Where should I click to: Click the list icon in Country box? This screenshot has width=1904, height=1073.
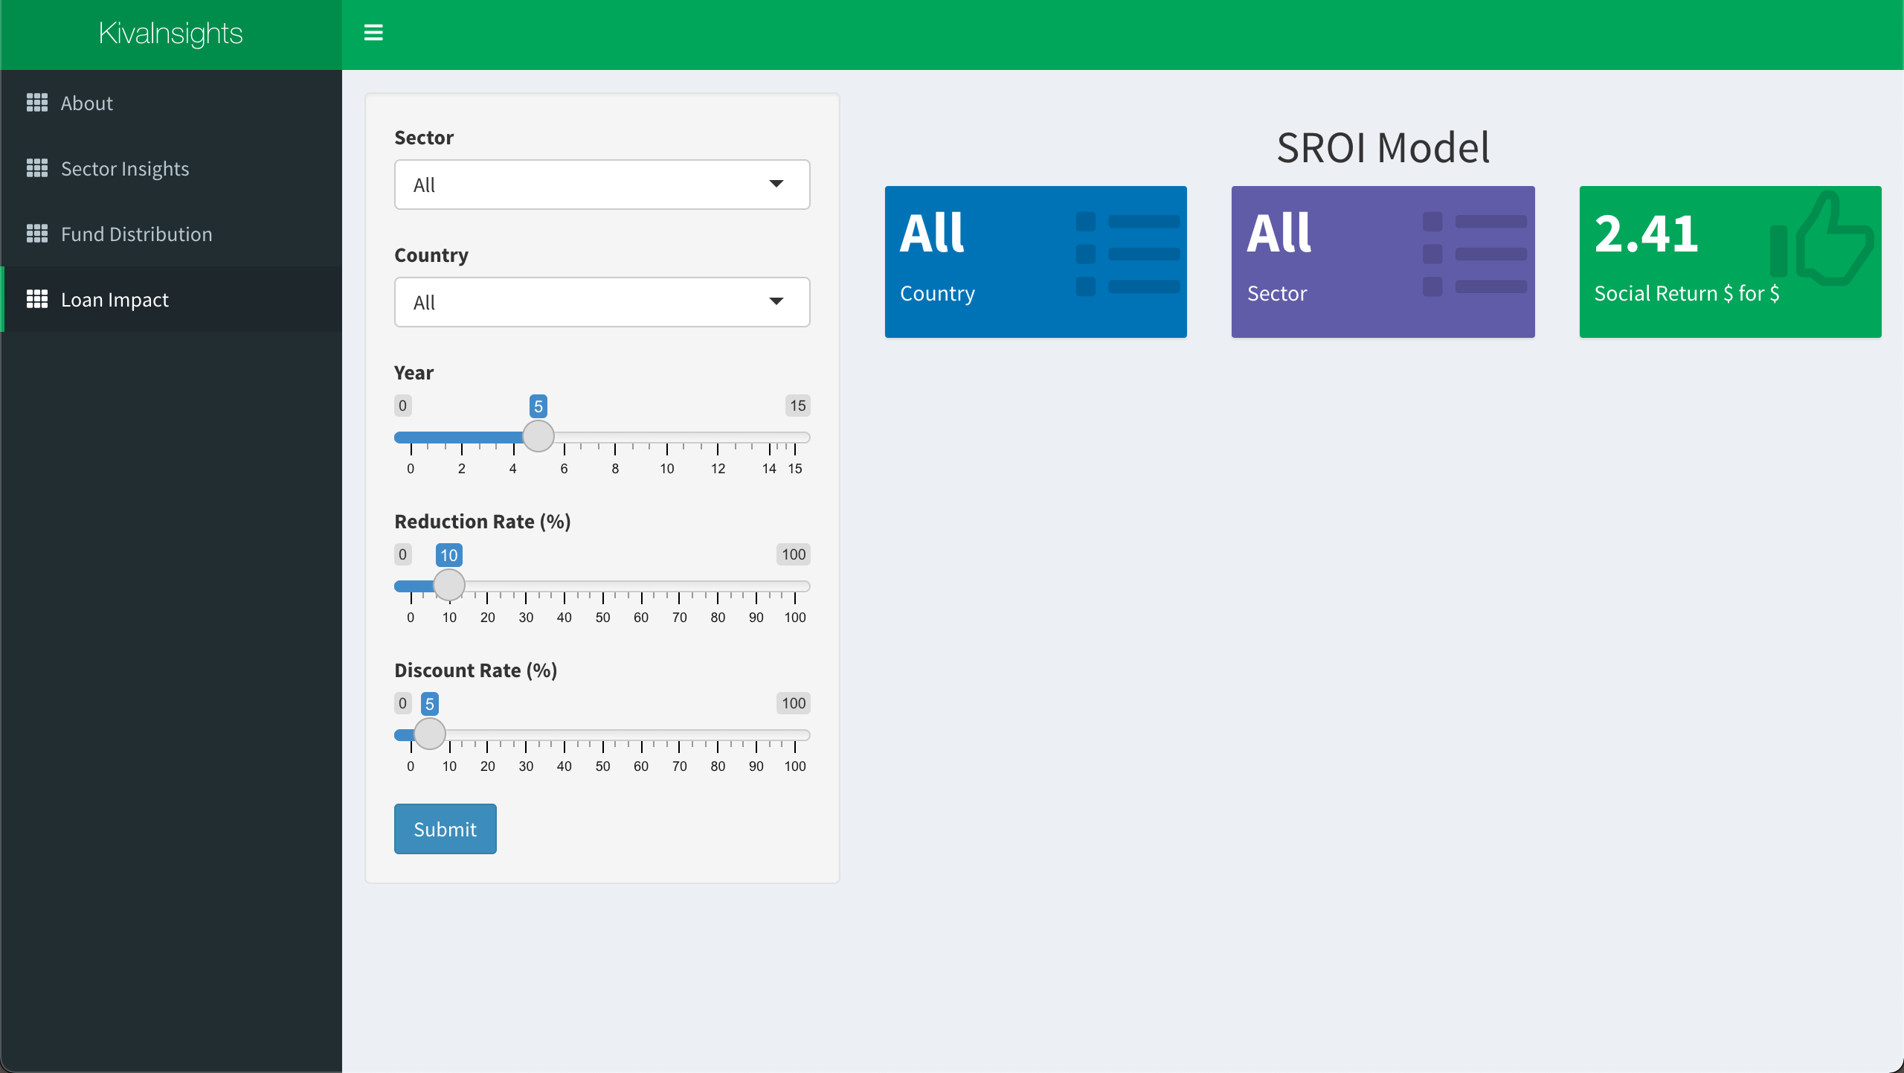[x=1128, y=254]
